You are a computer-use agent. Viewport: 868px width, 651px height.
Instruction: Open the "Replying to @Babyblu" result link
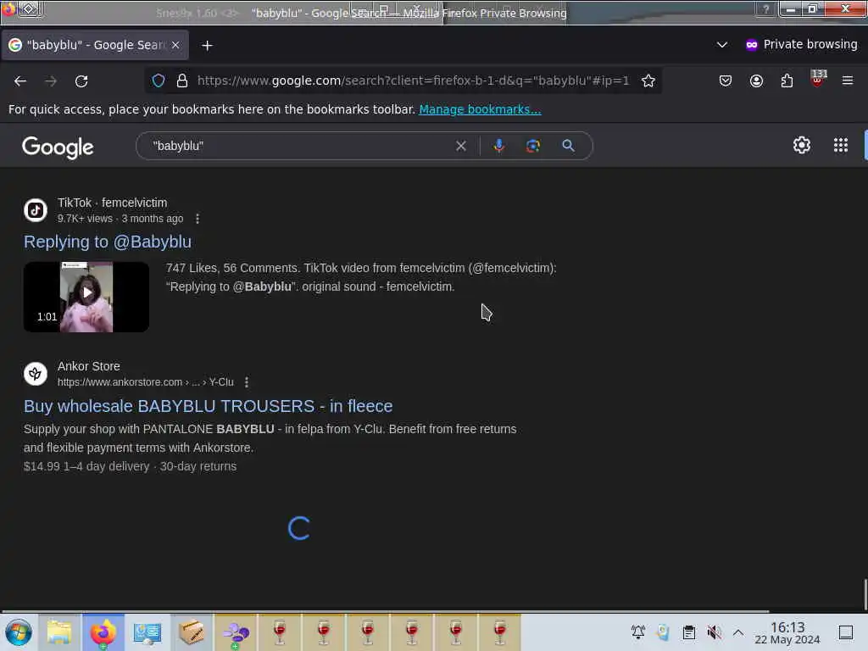click(108, 242)
